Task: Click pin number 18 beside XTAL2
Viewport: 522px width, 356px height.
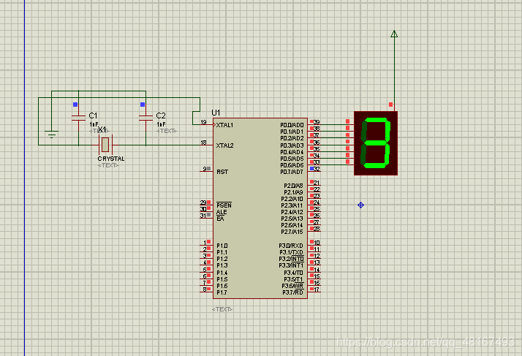Action: (203, 143)
